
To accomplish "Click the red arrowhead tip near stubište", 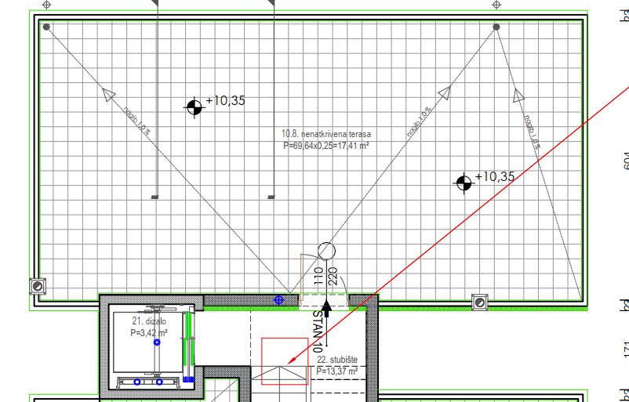I will pos(292,361).
